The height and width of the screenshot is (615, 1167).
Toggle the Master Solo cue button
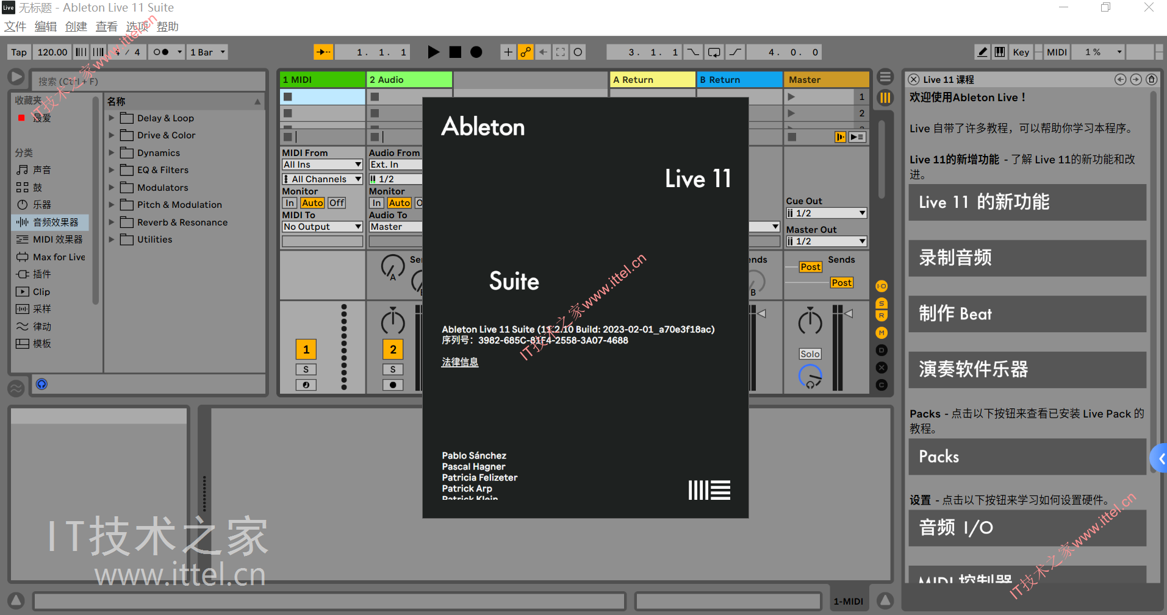810,354
